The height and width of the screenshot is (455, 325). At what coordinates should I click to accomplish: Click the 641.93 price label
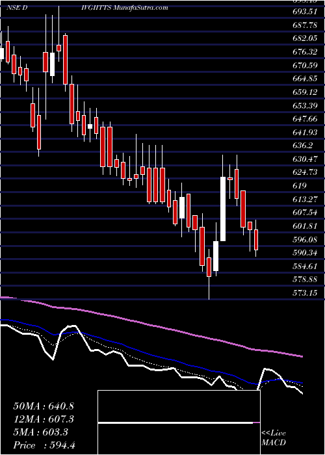click(305, 133)
